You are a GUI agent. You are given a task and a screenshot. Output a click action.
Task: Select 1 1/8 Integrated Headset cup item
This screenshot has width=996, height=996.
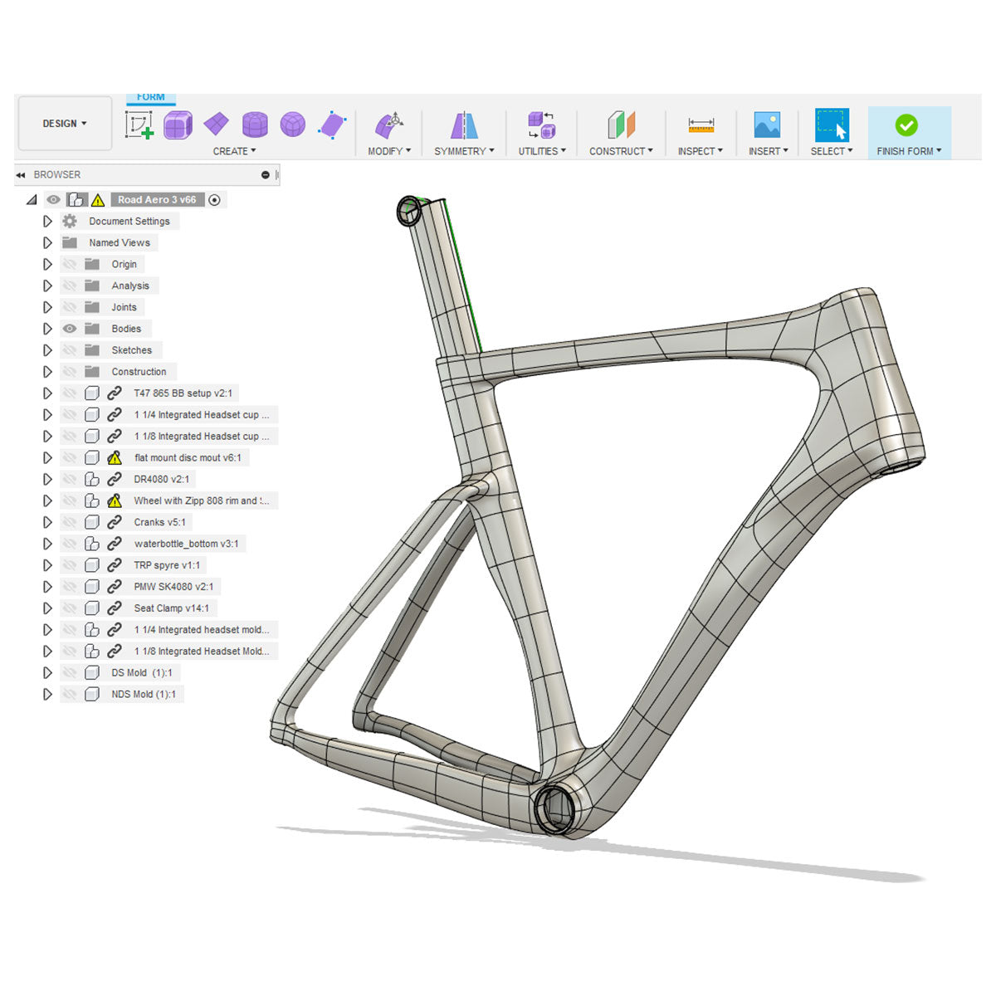tap(202, 437)
